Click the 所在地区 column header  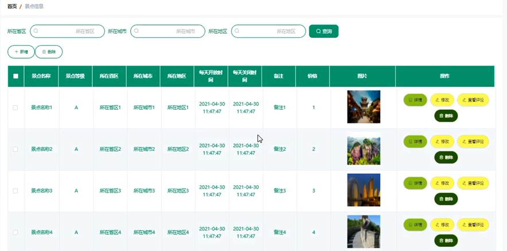click(177, 77)
